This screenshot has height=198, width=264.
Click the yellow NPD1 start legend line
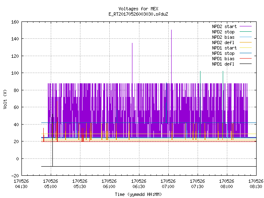coord(245,48)
